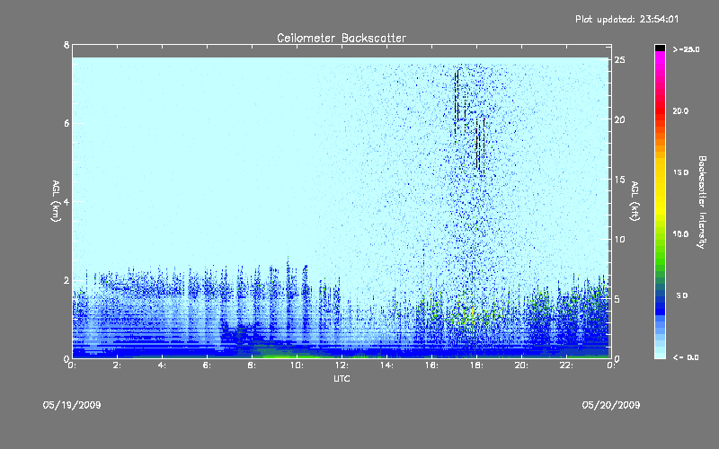Select the '05/19/2009' start date label

pos(72,405)
